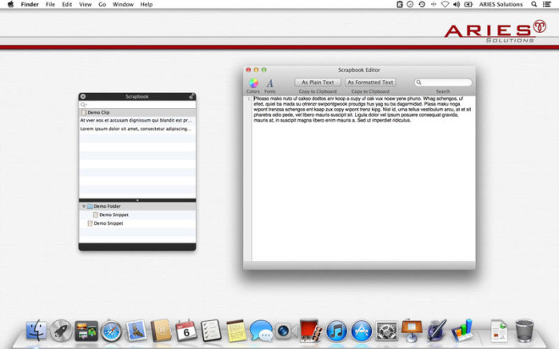Open the View menu

(86, 4)
